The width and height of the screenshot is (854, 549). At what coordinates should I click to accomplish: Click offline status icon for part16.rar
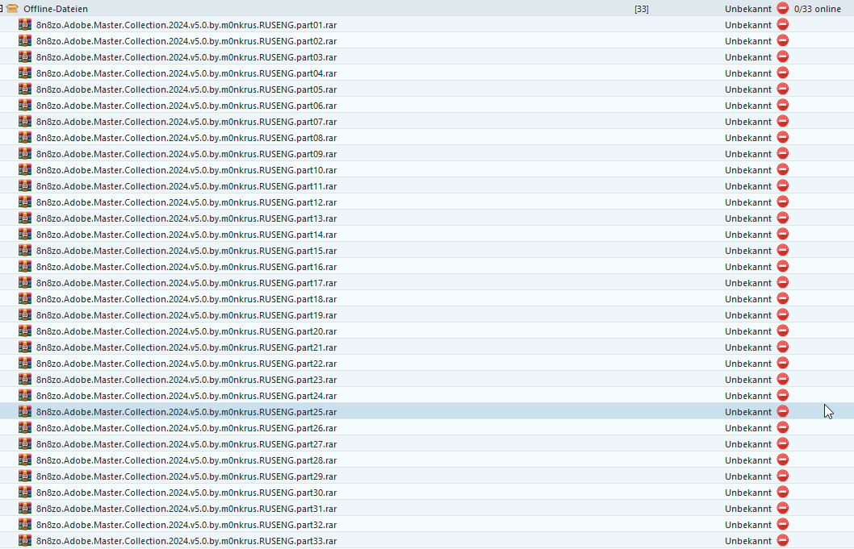(x=783, y=266)
